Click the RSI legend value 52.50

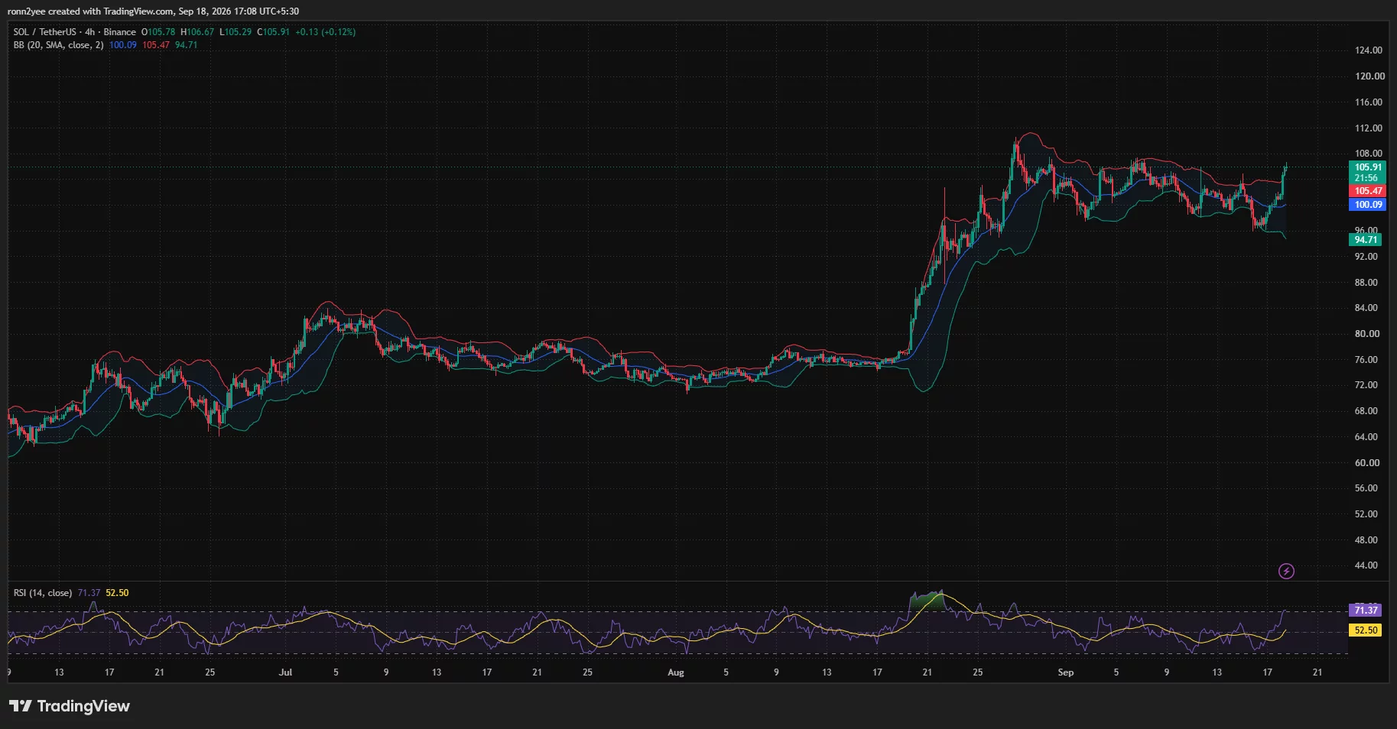[117, 593]
